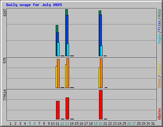Click the green day 26 axis label
Viewport: 163px width, 127px height.
click(x=129, y=124)
